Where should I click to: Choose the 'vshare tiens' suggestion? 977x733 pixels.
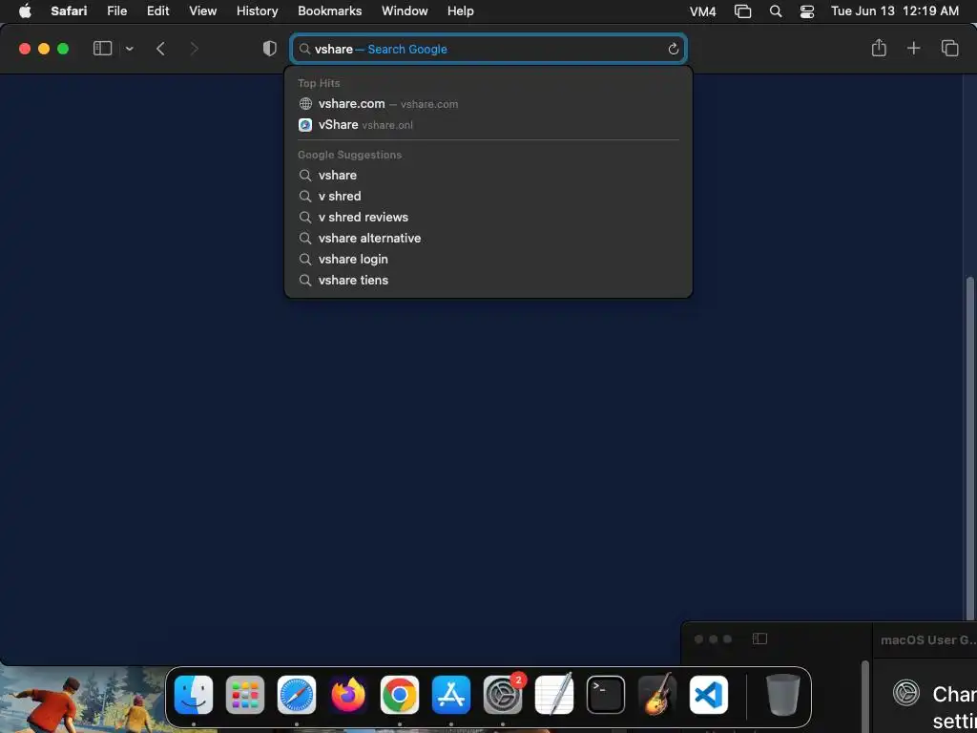(x=488, y=280)
